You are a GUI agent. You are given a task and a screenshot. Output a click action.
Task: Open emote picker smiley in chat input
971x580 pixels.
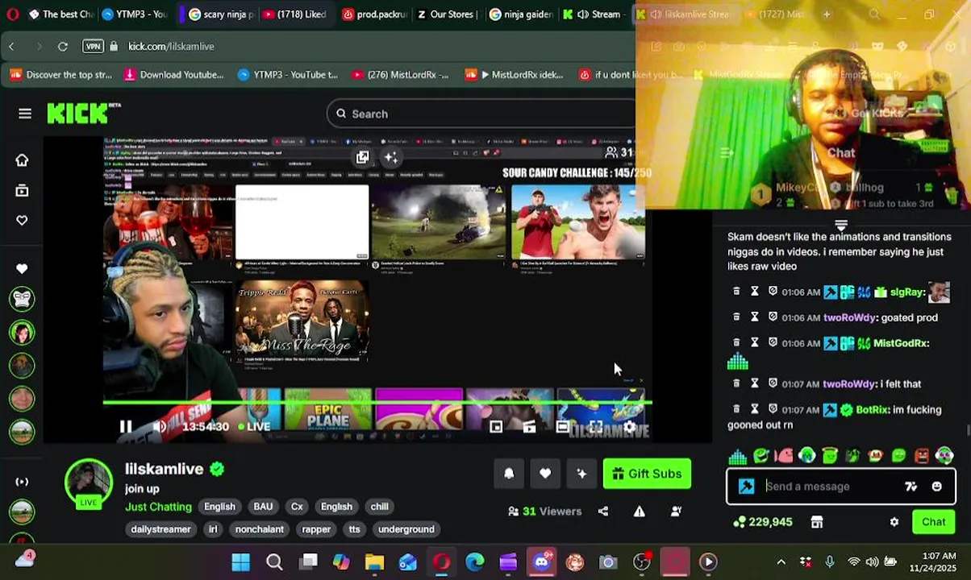tap(936, 487)
